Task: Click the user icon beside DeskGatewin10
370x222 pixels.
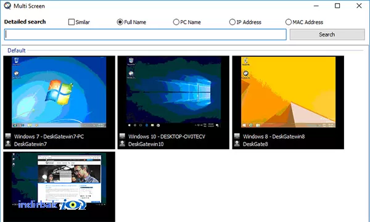Action: click(x=122, y=144)
